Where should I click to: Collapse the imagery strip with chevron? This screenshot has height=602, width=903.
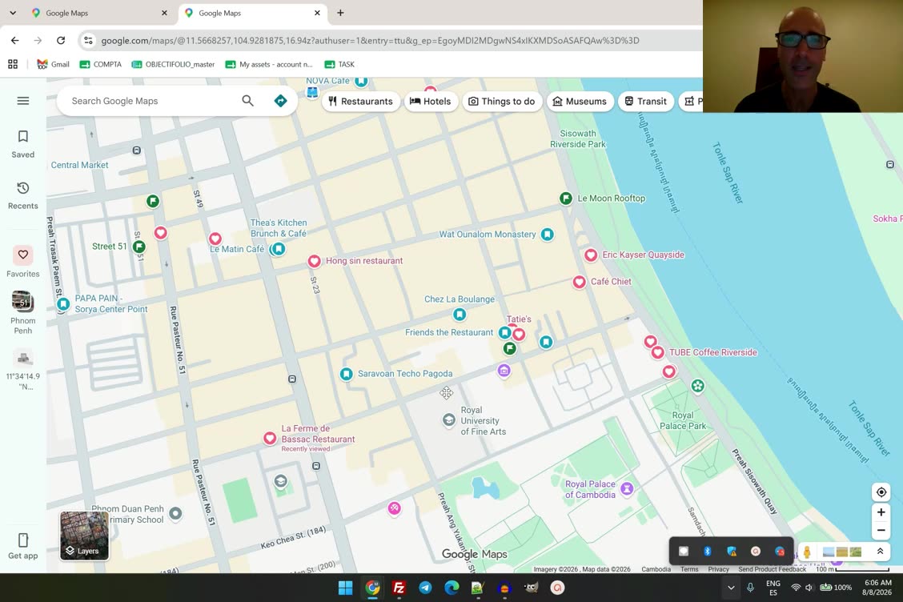point(880,552)
